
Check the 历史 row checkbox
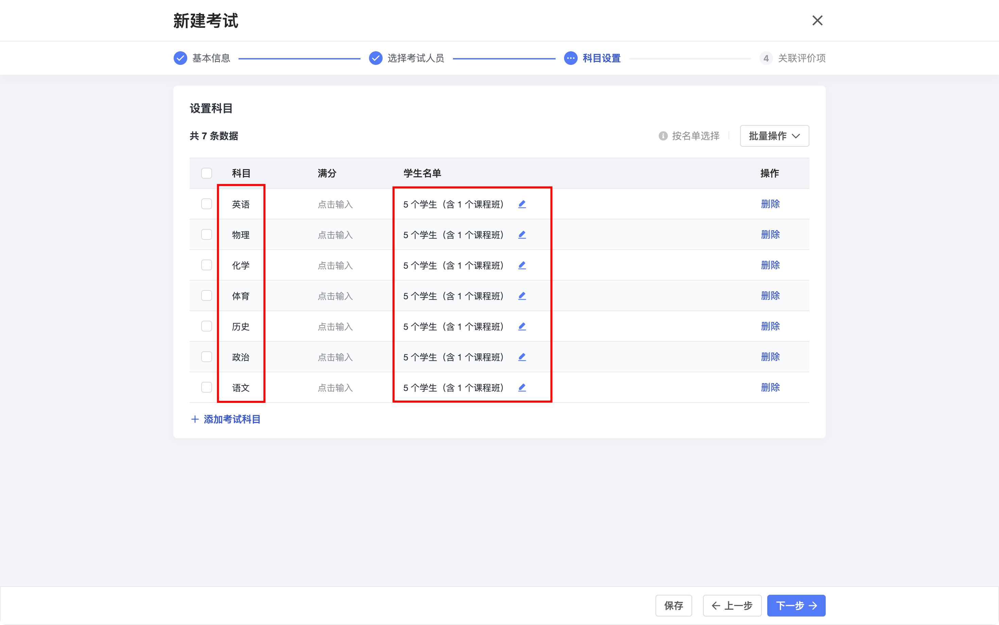tap(206, 326)
